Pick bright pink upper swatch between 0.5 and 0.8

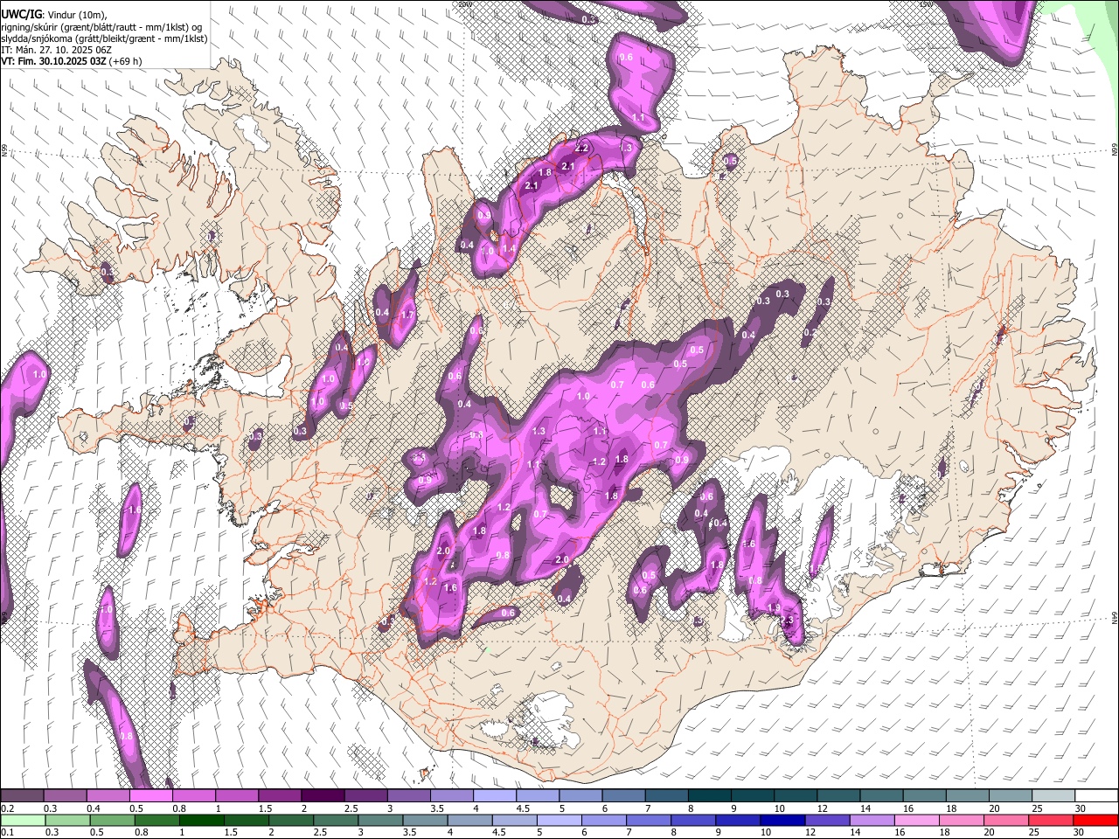[150, 796]
